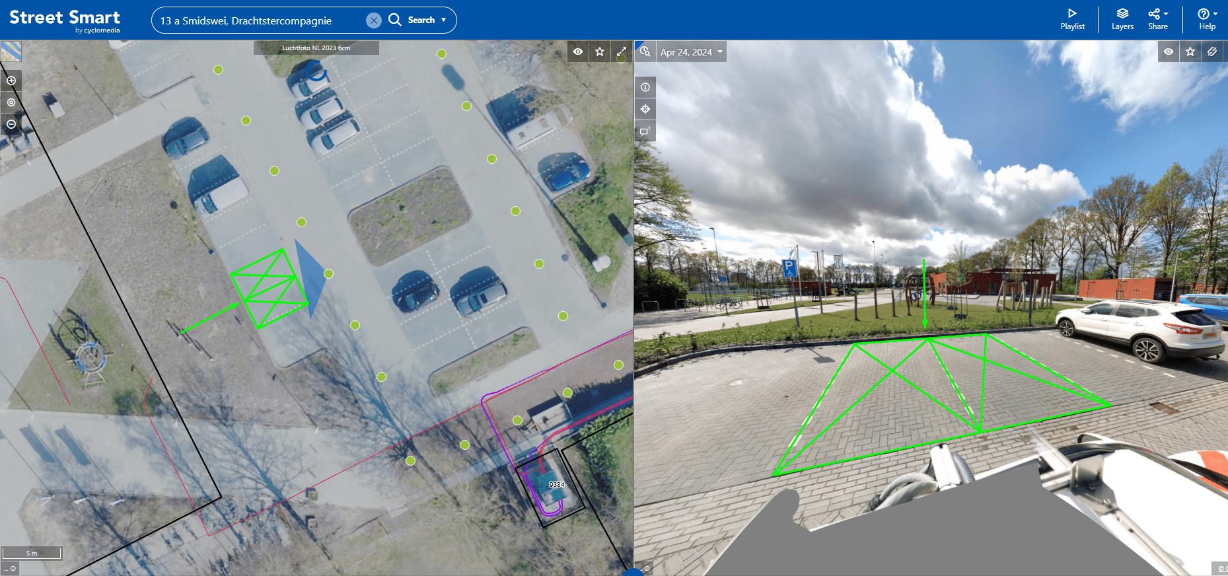
Task: Click the basemap thumbnail in map corner
Action: 11,51
